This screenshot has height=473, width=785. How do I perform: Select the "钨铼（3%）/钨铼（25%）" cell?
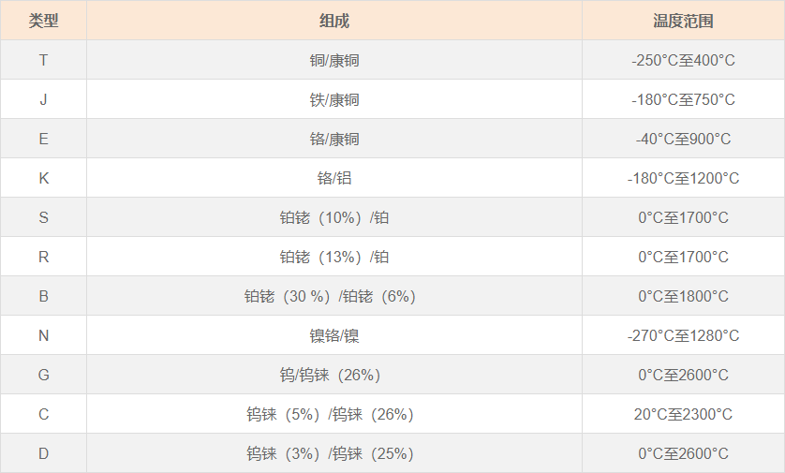(330, 453)
